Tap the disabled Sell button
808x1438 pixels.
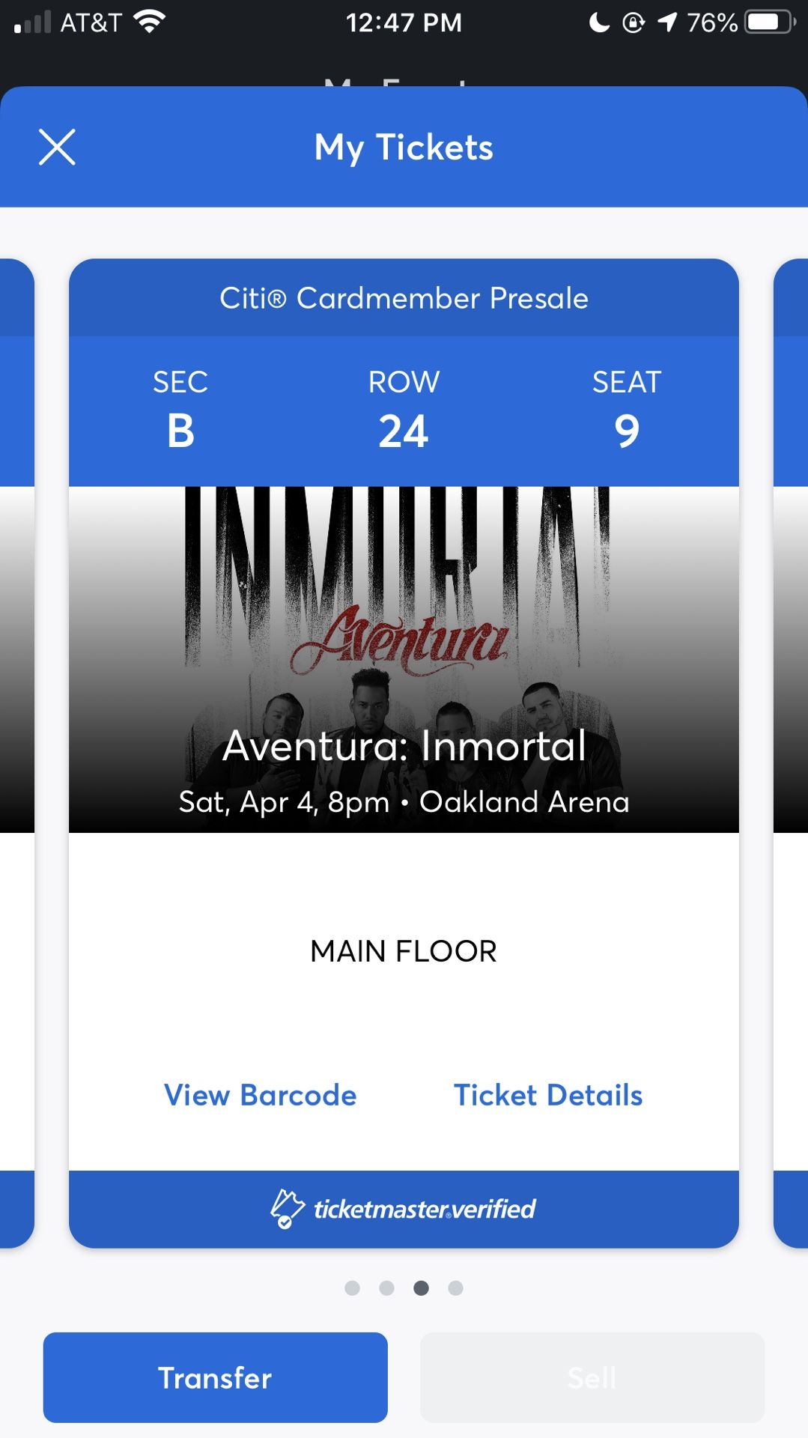pyautogui.click(x=592, y=1377)
